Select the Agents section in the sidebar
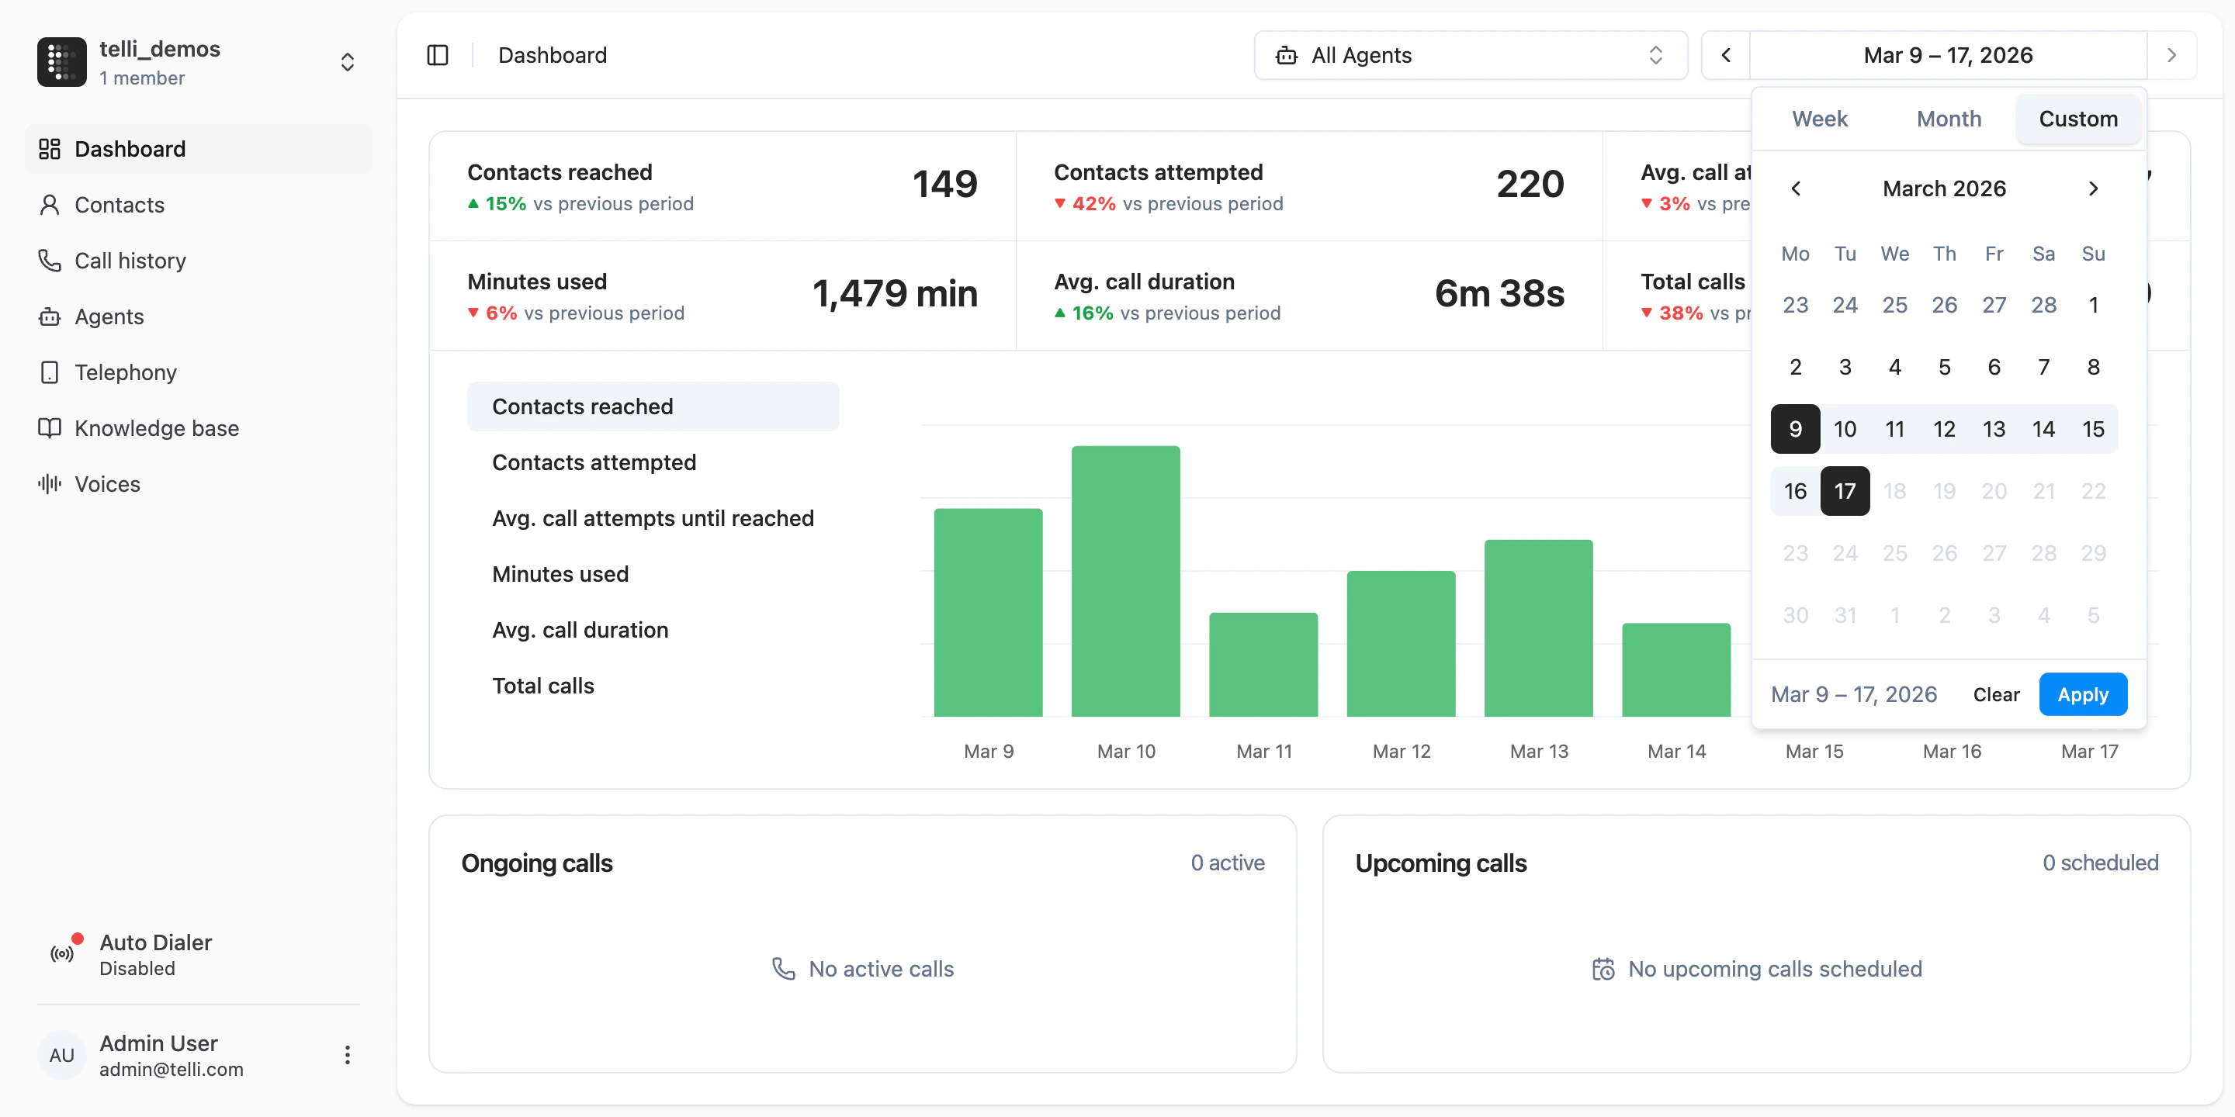2235x1117 pixels. [x=109, y=316]
